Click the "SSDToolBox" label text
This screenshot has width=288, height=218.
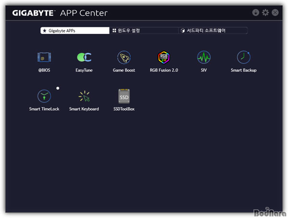pos(124,109)
